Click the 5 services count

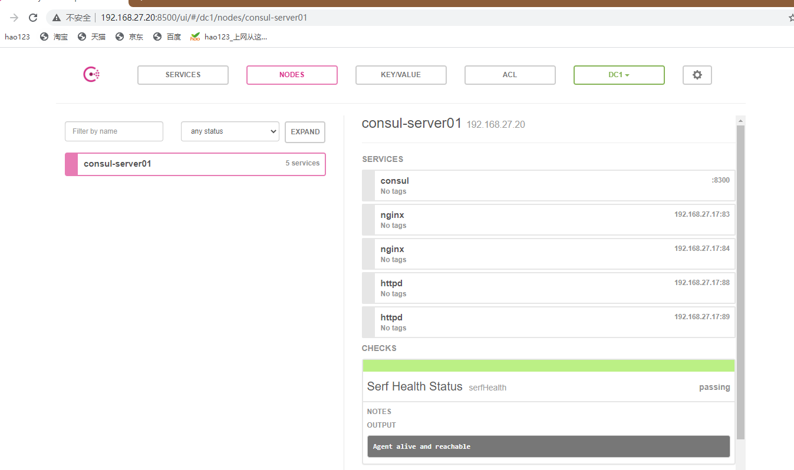[302, 163]
